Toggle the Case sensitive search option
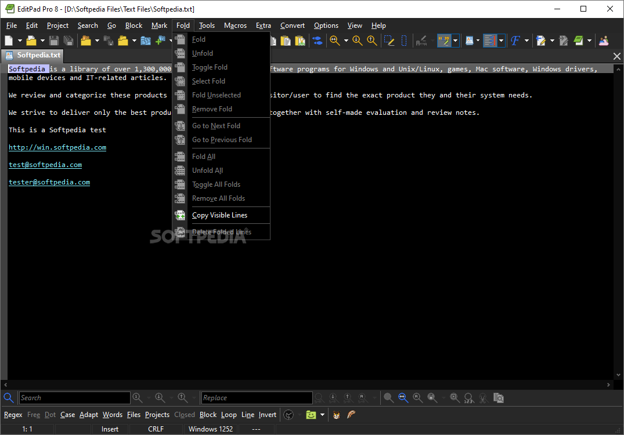This screenshot has width=624, height=435. coord(68,415)
